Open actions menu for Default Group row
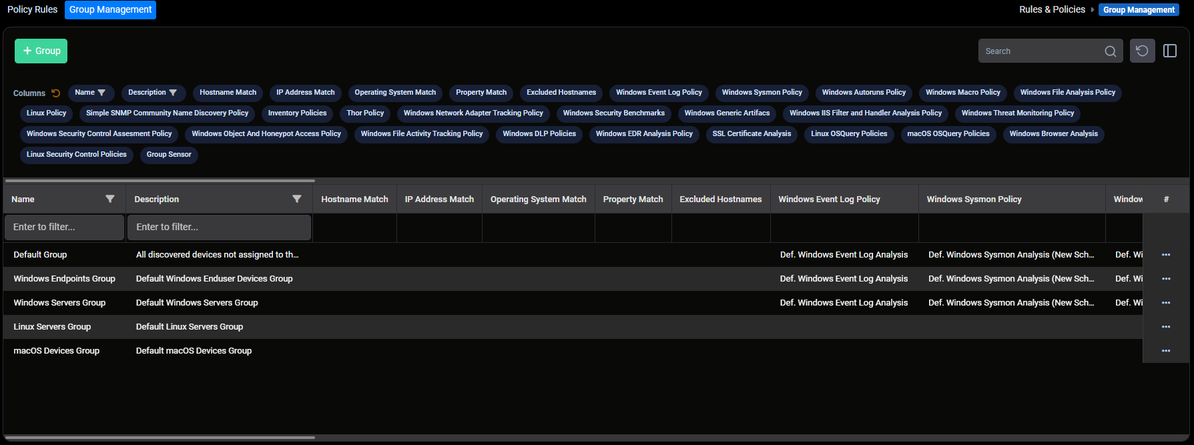Image resolution: width=1194 pixels, height=445 pixels. pyautogui.click(x=1165, y=255)
